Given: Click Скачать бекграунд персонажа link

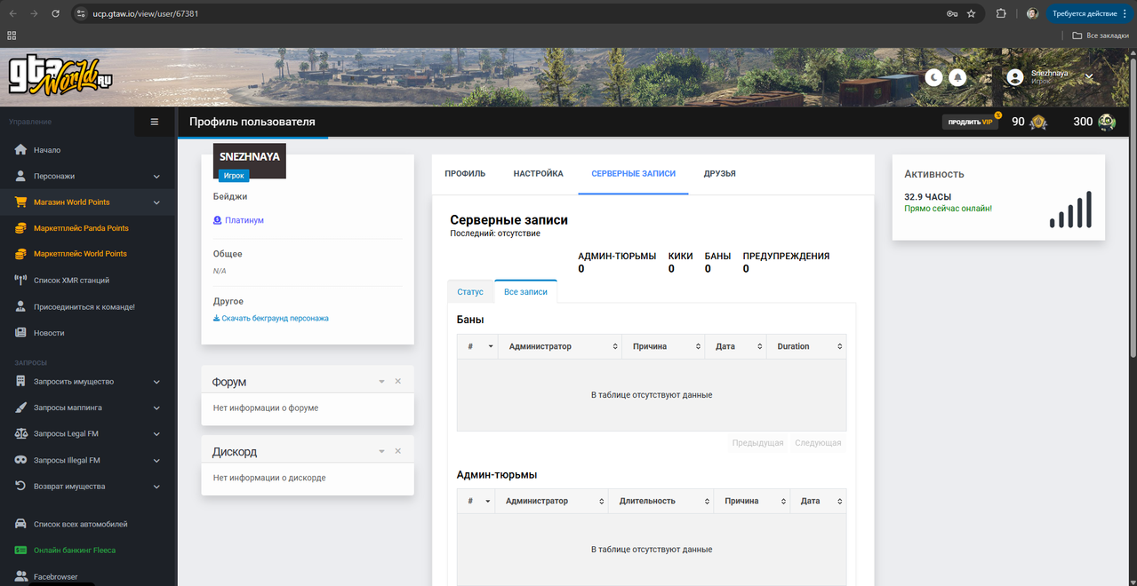Looking at the screenshot, I should coord(271,318).
